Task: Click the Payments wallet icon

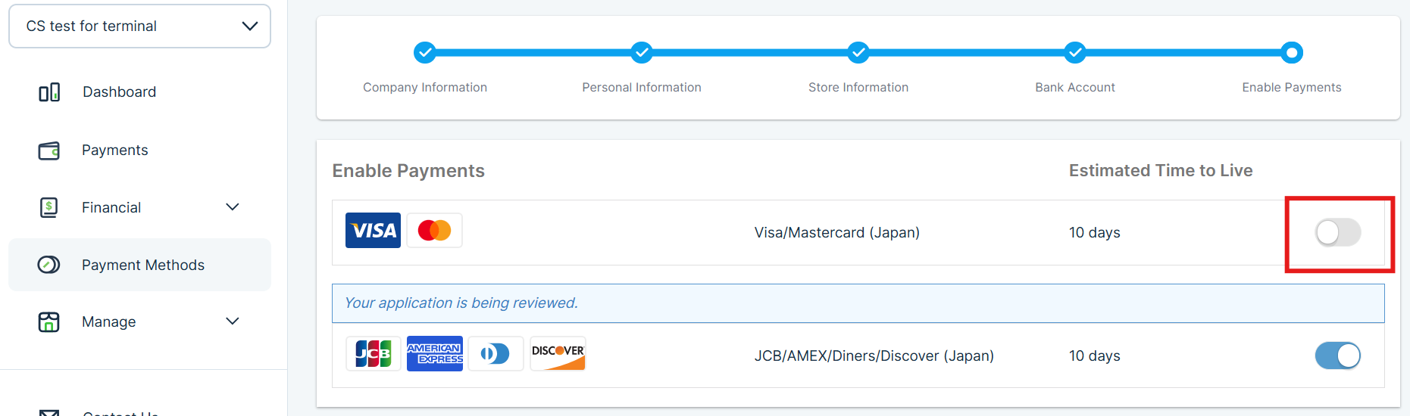Action: pyautogui.click(x=49, y=151)
